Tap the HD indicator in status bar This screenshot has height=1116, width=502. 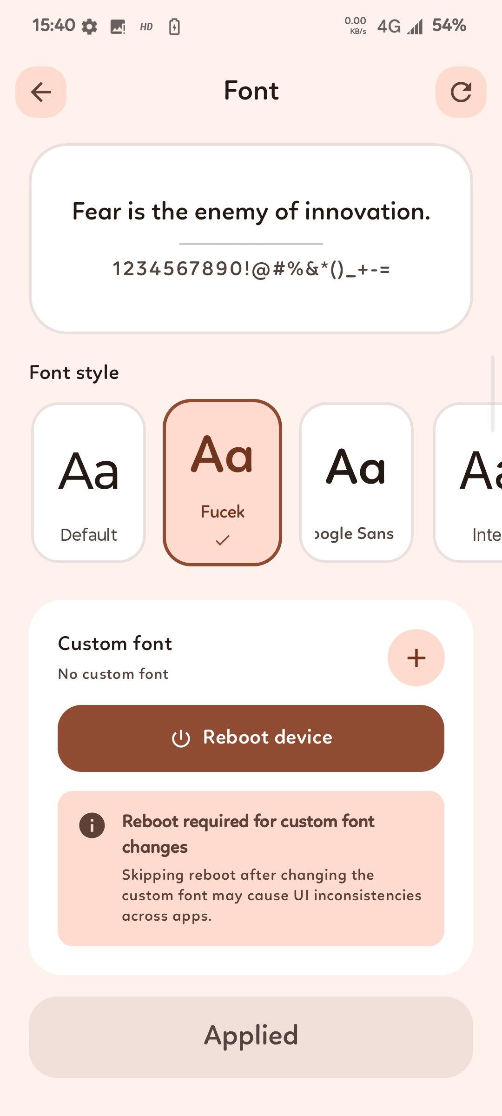tap(146, 27)
